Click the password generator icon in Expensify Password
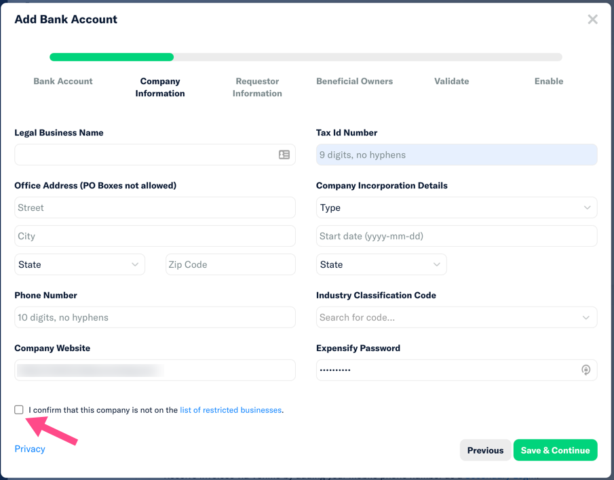Image resolution: width=614 pixels, height=480 pixels. pos(586,370)
